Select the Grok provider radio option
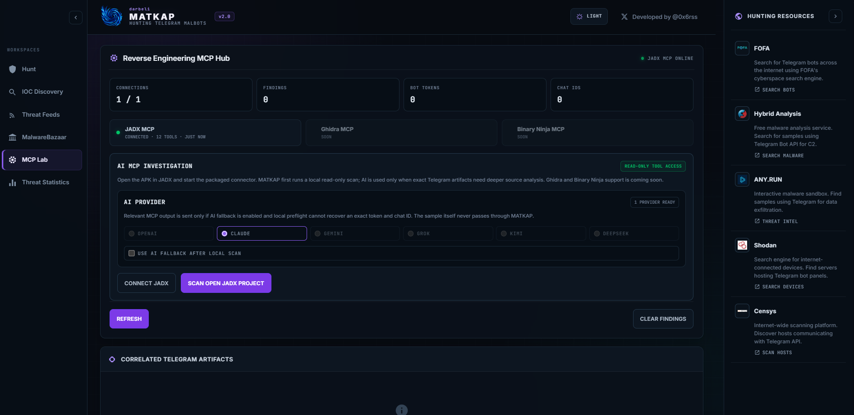The width and height of the screenshot is (854, 415). point(448,233)
